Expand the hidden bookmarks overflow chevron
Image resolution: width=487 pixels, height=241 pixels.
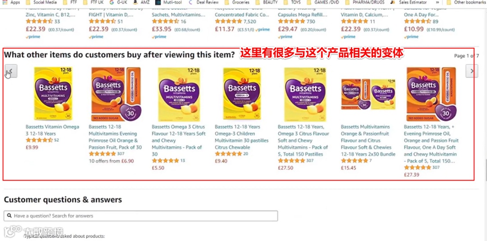(x=437, y=2)
